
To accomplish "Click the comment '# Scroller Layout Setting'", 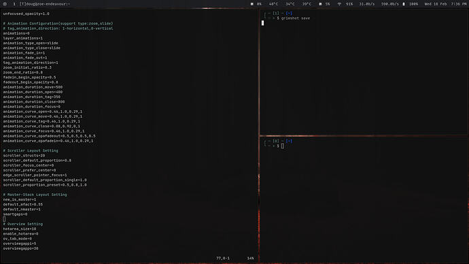I will [31, 151].
